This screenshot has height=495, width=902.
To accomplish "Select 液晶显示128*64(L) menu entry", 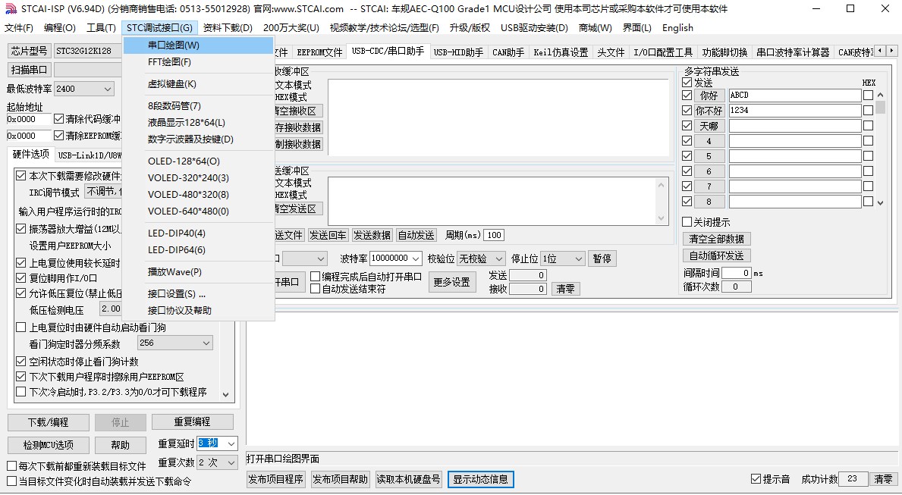I will point(198,123).
